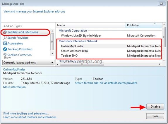The image size is (168, 124).
Task: Click the Type value Toolbar in details
Action: pos(98,79)
